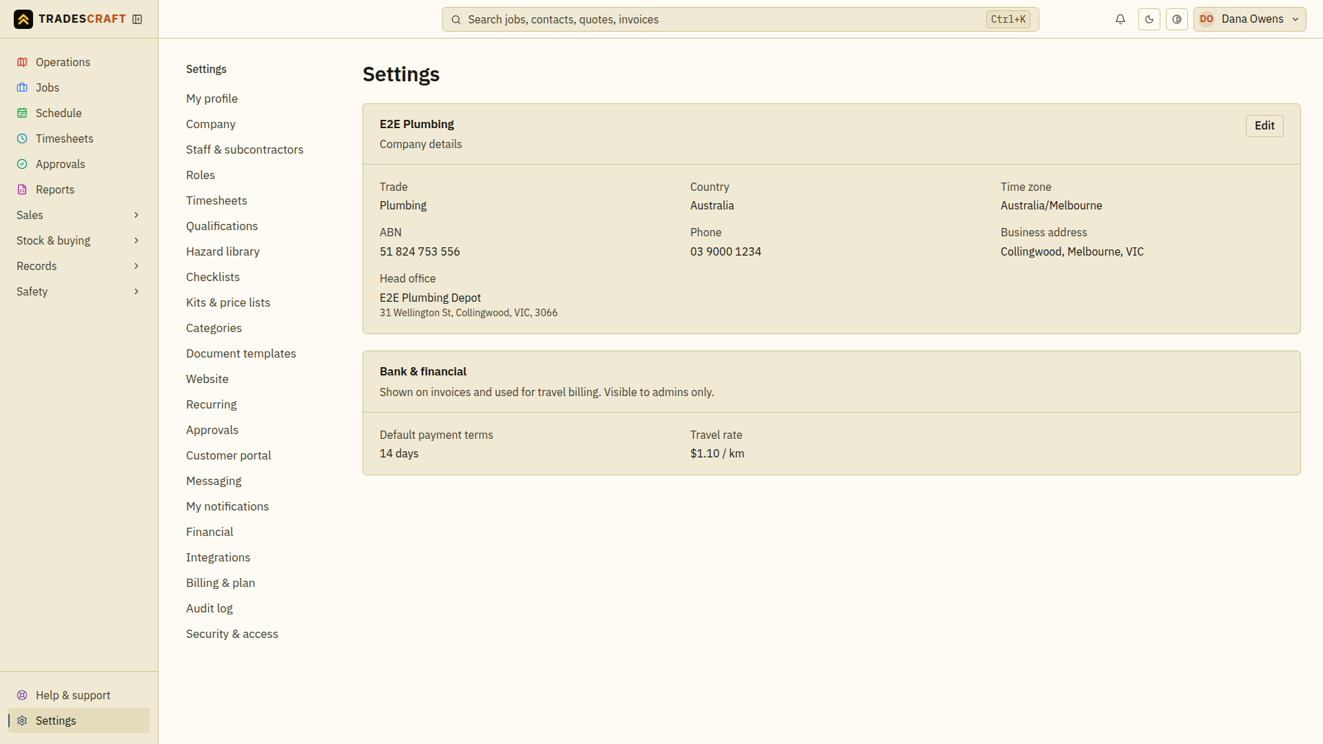Viewport: 1323px width, 744px height.
Task: Open Categories settings
Action: pyautogui.click(x=214, y=328)
